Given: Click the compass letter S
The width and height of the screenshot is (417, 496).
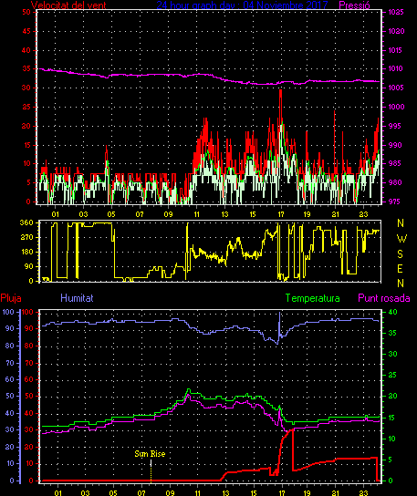Looking at the screenshot, I should (401, 253).
